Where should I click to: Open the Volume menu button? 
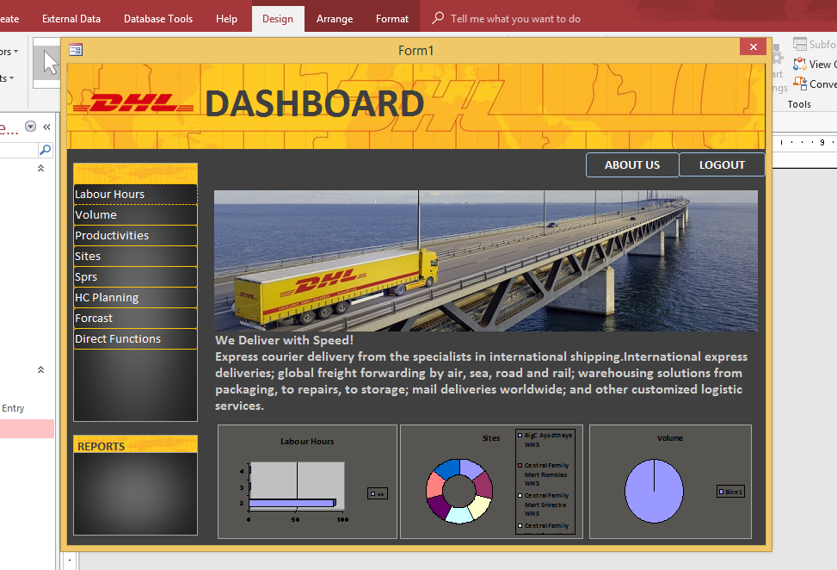(136, 214)
